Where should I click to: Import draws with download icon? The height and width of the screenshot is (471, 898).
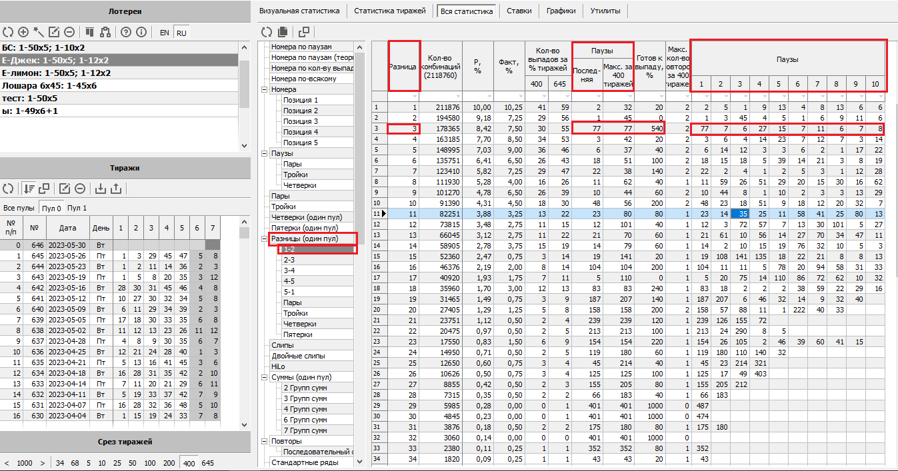coord(101,189)
